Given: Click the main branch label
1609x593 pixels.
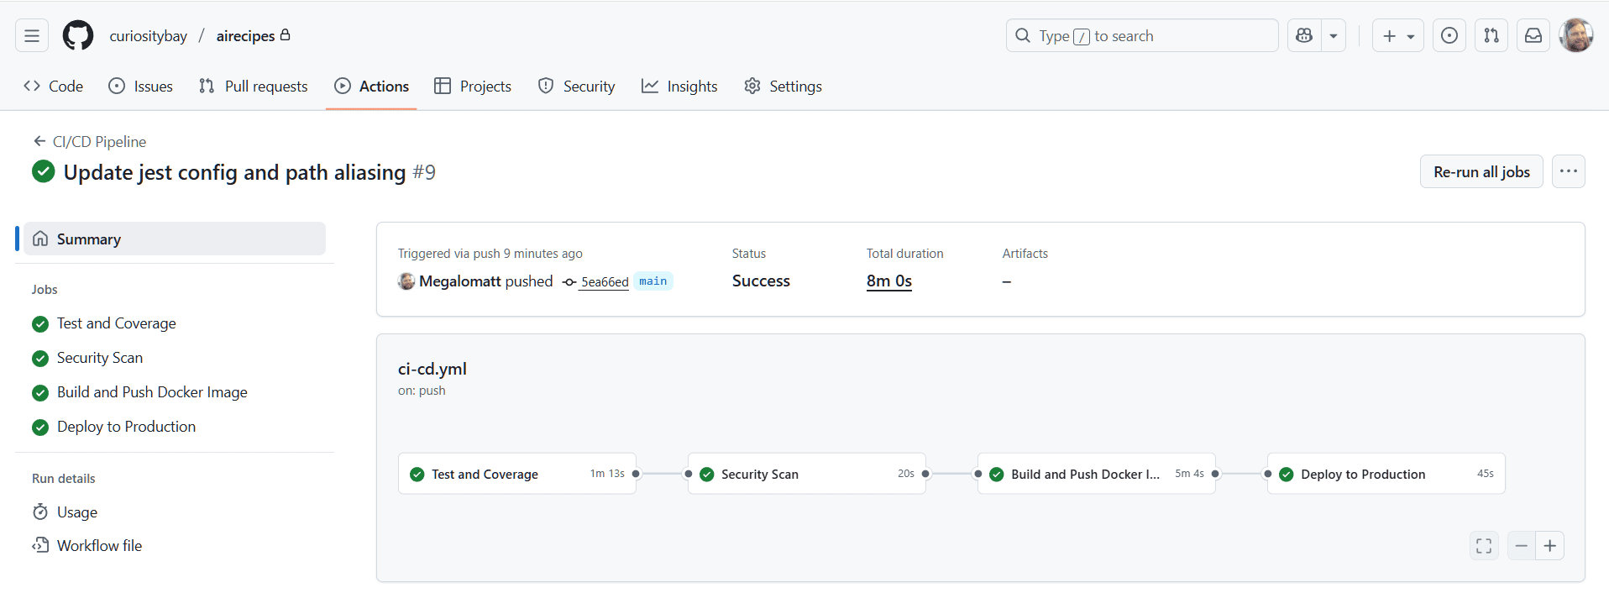Looking at the screenshot, I should 653,281.
